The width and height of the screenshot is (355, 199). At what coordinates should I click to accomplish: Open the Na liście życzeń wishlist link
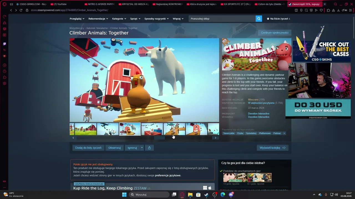278,19
